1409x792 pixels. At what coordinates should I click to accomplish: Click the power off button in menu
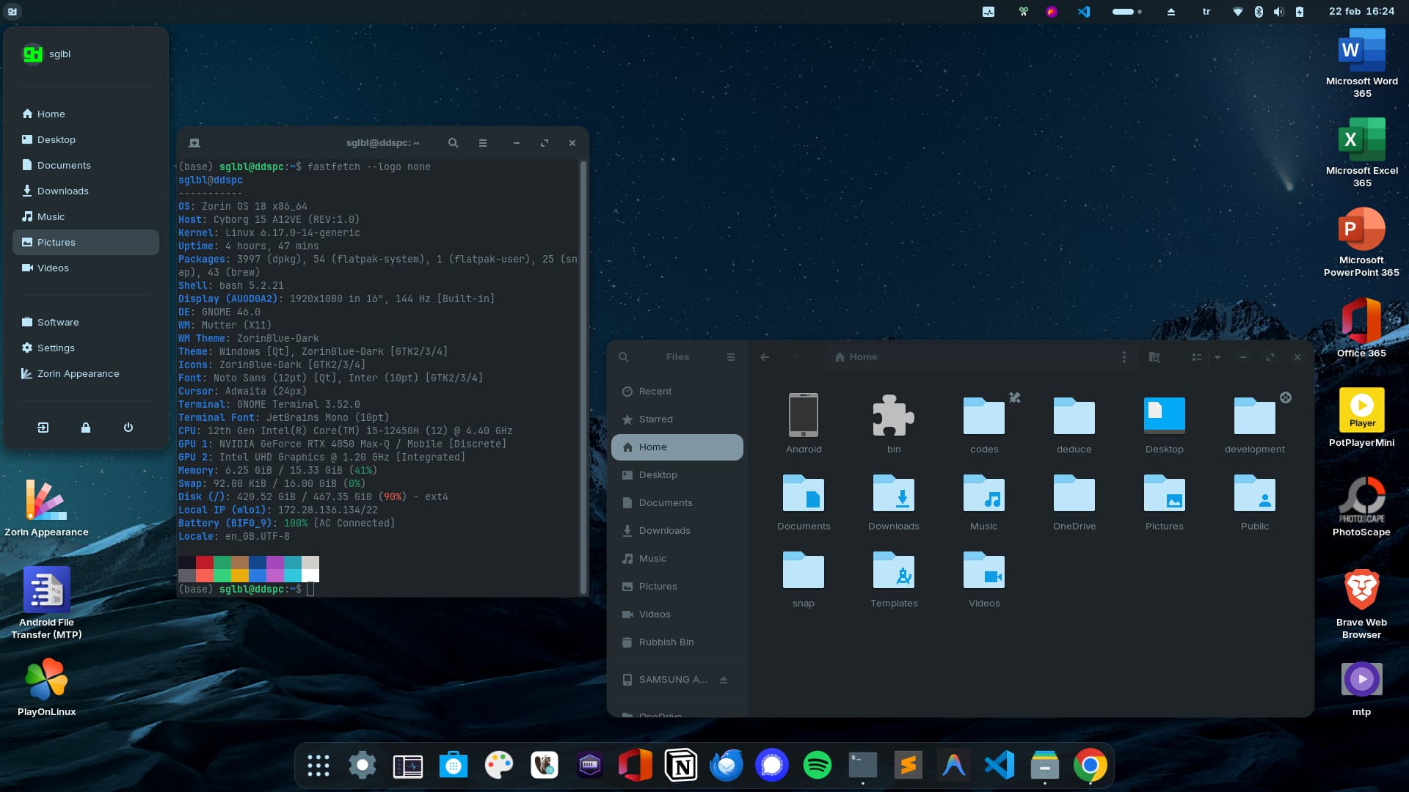point(128,428)
